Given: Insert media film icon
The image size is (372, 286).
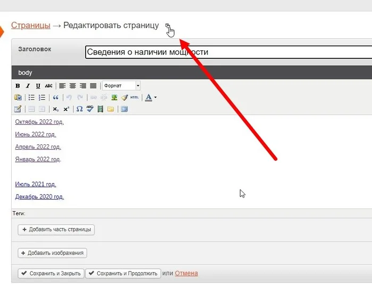Looking at the screenshot, I should click(x=100, y=109).
